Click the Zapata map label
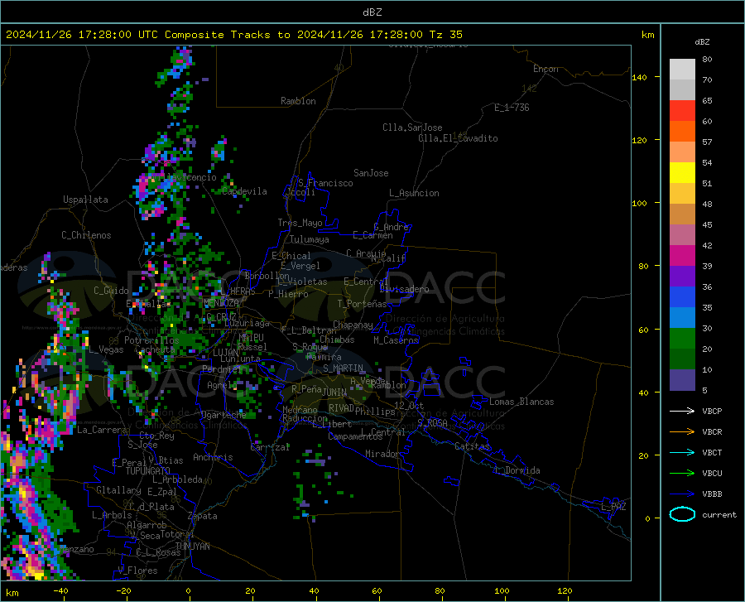Viewport: 745px width, 602px height. pyautogui.click(x=202, y=516)
